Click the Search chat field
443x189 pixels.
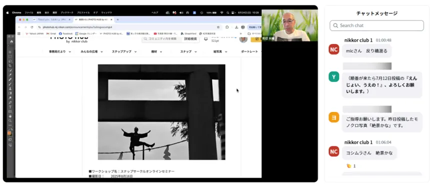(x=376, y=25)
